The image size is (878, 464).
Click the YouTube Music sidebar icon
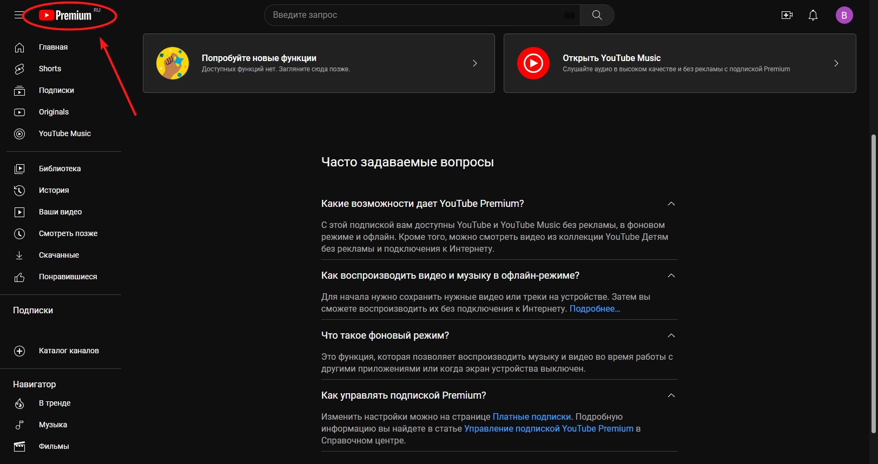19,134
